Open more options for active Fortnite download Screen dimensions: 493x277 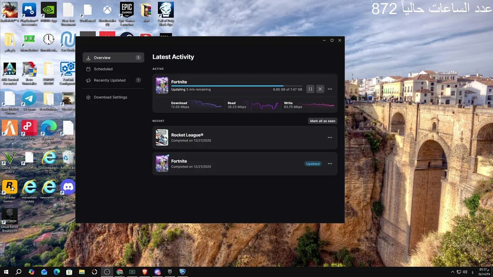pyautogui.click(x=330, y=89)
